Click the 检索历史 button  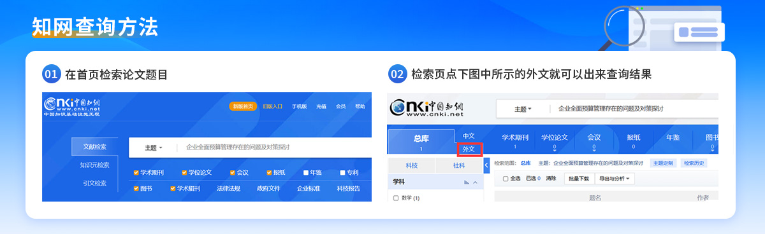[x=694, y=163]
